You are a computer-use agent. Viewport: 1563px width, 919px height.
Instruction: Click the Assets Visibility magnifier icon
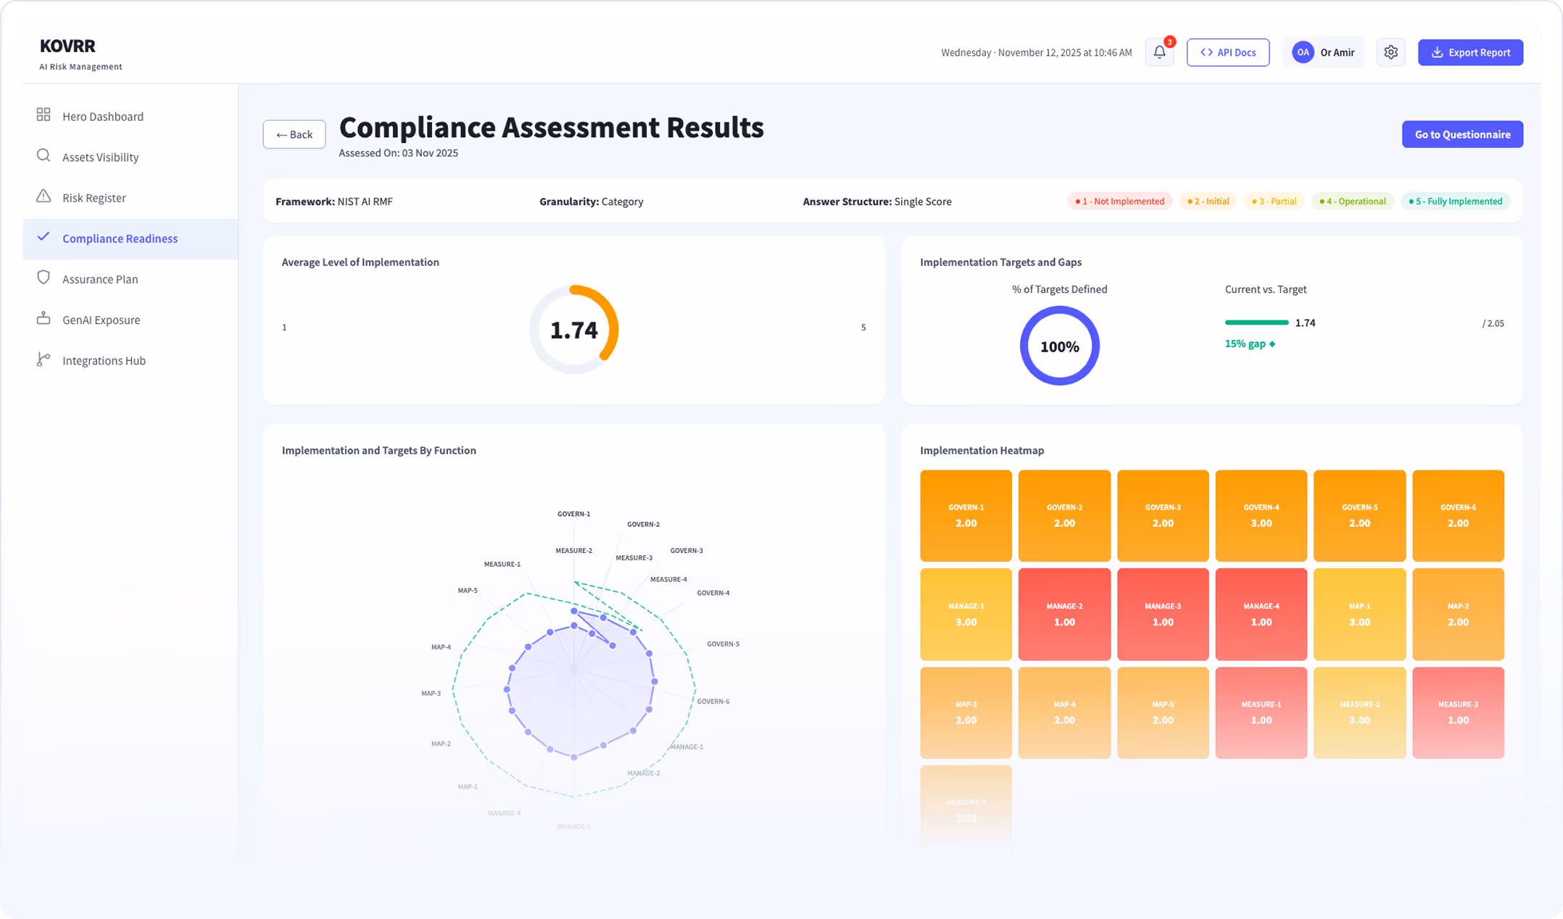coord(43,156)
